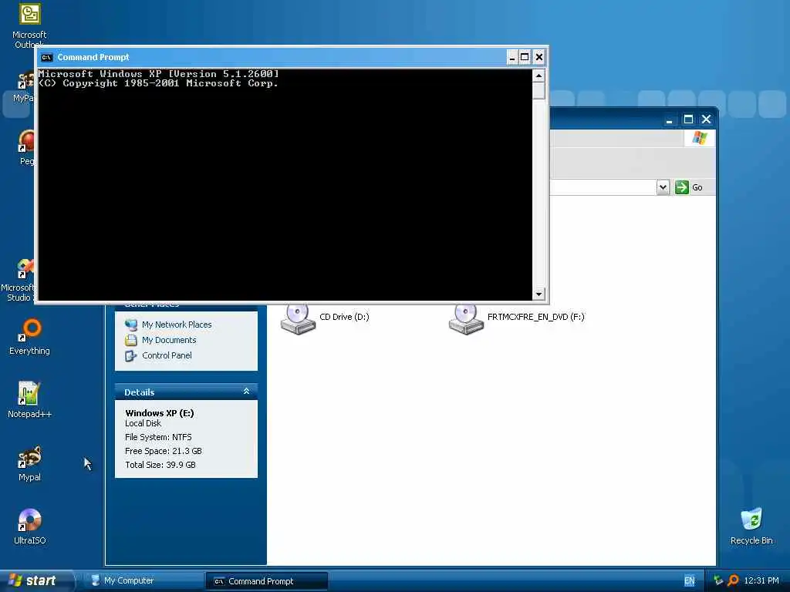The width and height of the screenshot is (790, 592).
Task: Minimize the Command Prompt window
Action: [x=512, y=57]
